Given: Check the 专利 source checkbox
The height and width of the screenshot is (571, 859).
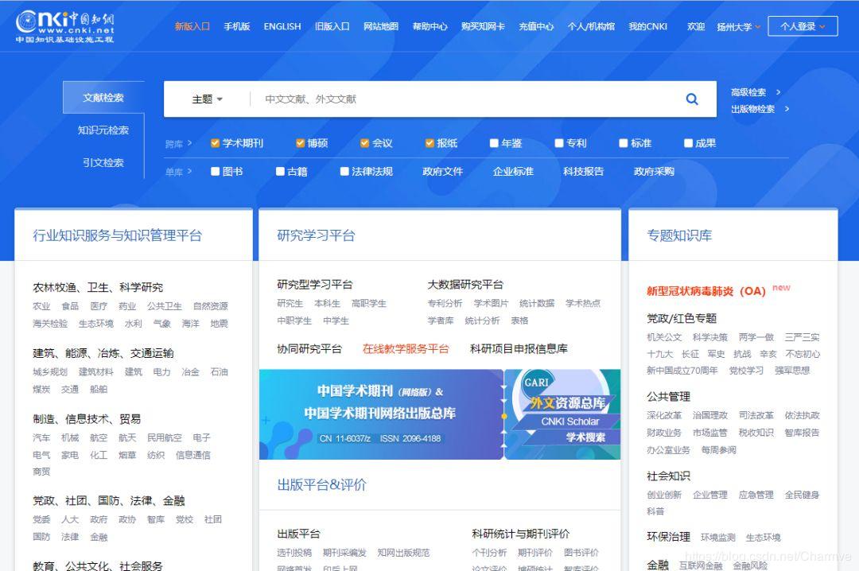Looking at the screenshot, I should [x=558, y=143].
